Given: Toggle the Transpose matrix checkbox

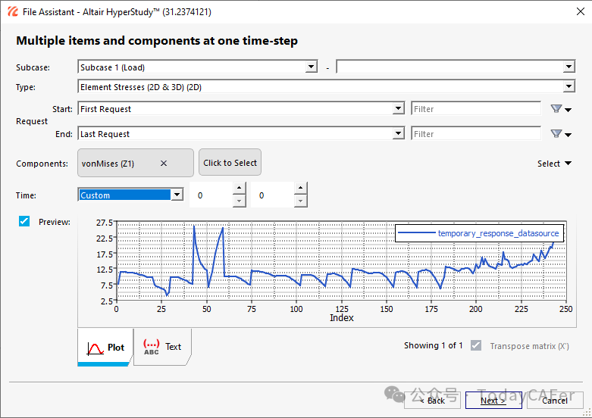Looking at the screenshot, I should [x=476, y=345].
